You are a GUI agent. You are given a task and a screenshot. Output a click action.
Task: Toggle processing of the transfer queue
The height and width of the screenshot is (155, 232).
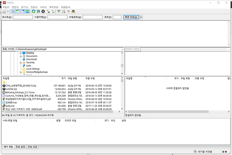pyautogui.click(x=38, y=11)
